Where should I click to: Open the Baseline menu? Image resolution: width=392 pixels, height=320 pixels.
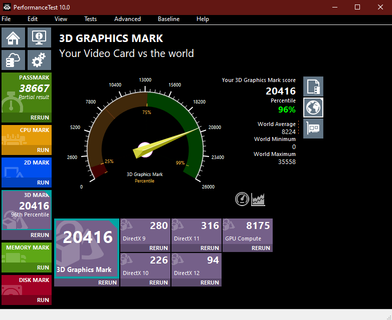coord(169,19)
